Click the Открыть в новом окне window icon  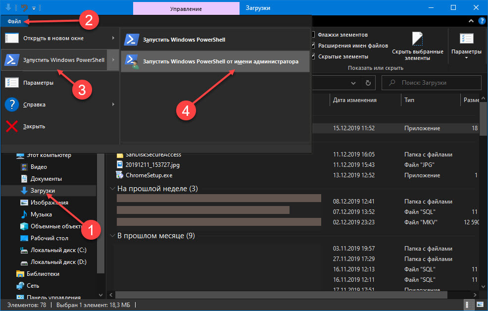click(12, 38)
